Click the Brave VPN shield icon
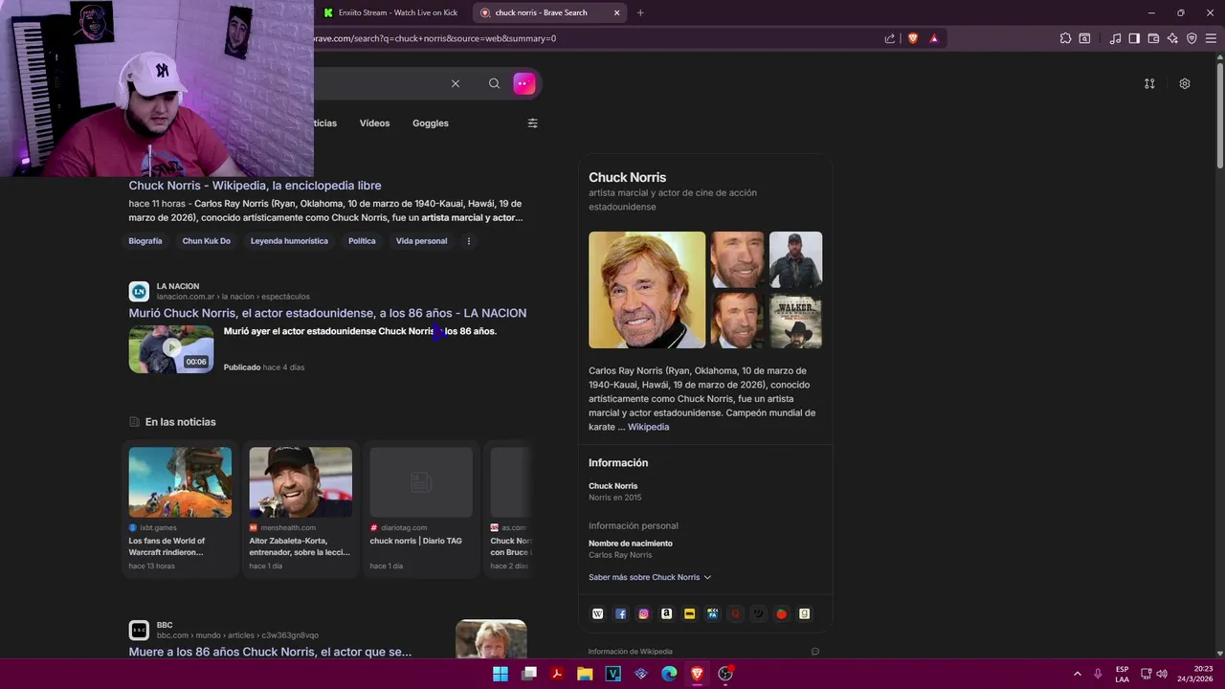Image resolution: width=1225 pixels, height=689 pixels. tap(1192, 38)
